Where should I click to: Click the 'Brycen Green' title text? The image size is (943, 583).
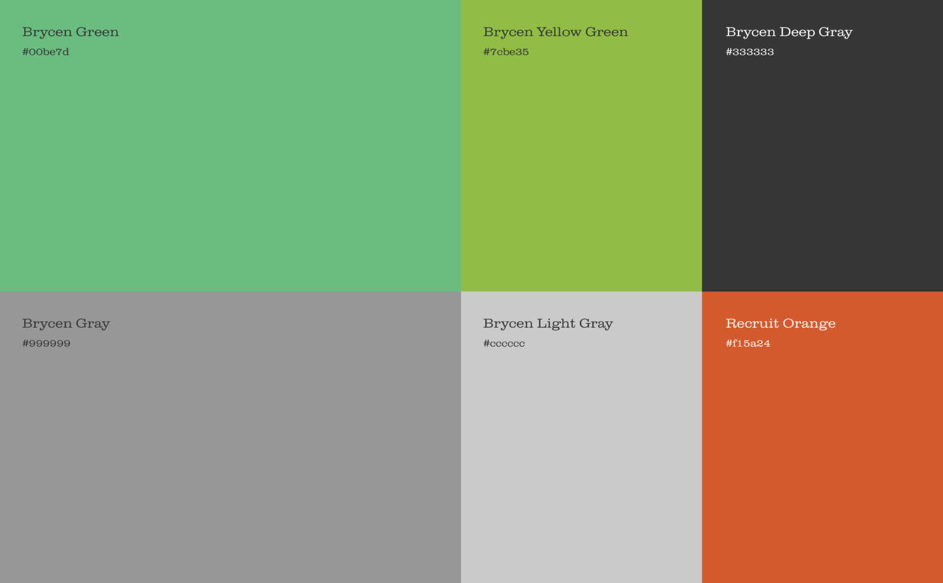[x=70, y=32]
